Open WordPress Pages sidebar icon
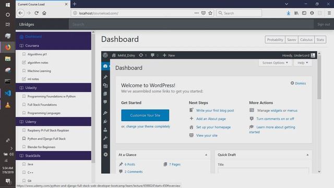The image size is (334, 188). tap(105, 94)
